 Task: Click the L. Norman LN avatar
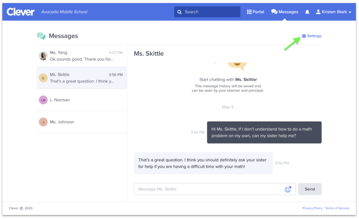click(43, 100)
